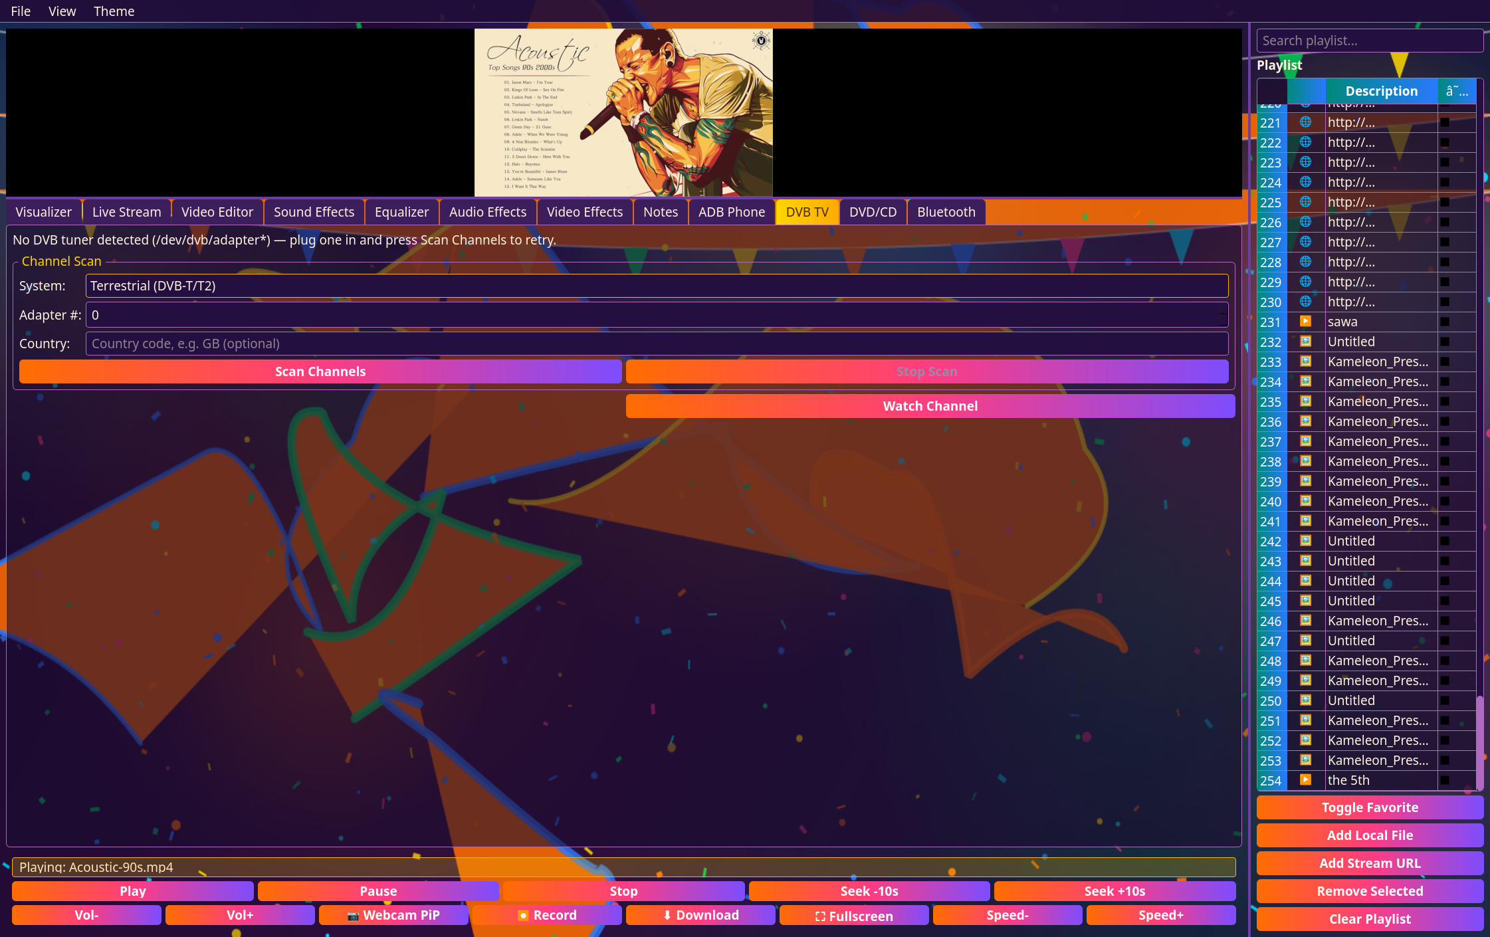Toggle favorite checkbox in row 221
Screen dimensions: 1490x937
tap(1445, 122)
